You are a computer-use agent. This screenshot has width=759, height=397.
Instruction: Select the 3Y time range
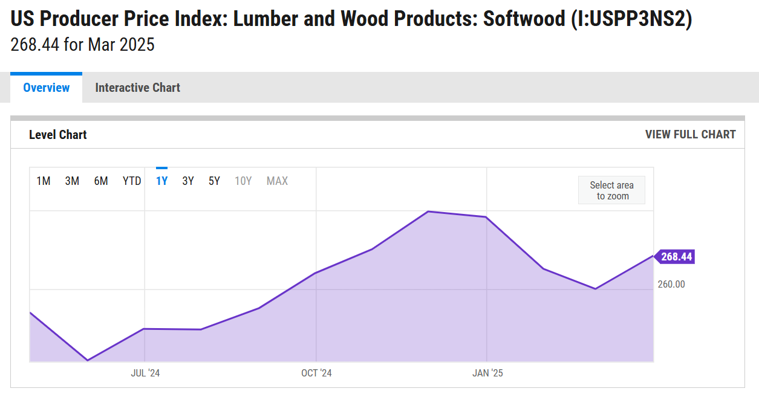coord(187,180)
